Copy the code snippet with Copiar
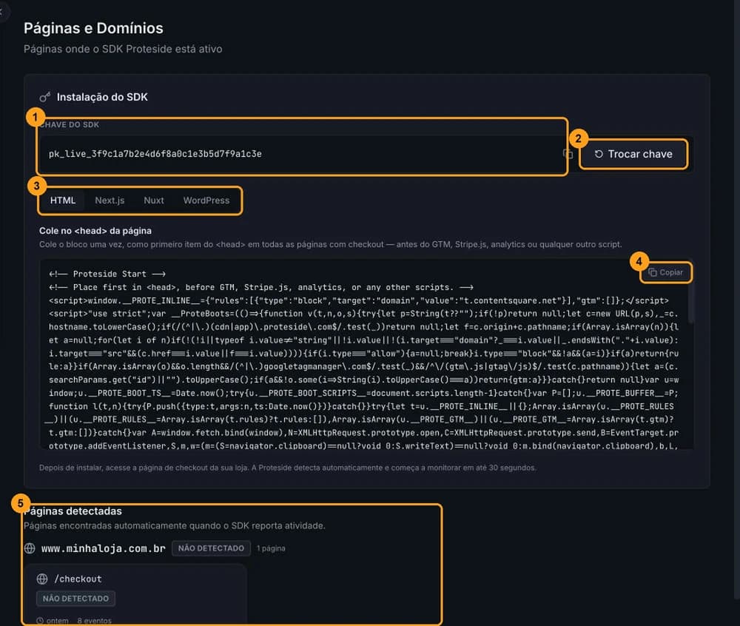 (665, 272)
